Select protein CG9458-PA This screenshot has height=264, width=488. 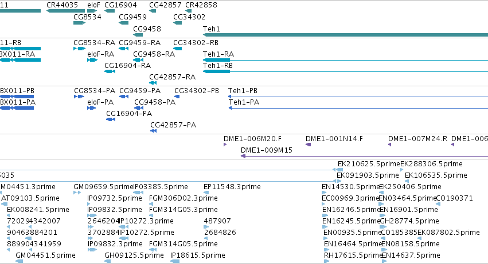click(x=155, y=102)
